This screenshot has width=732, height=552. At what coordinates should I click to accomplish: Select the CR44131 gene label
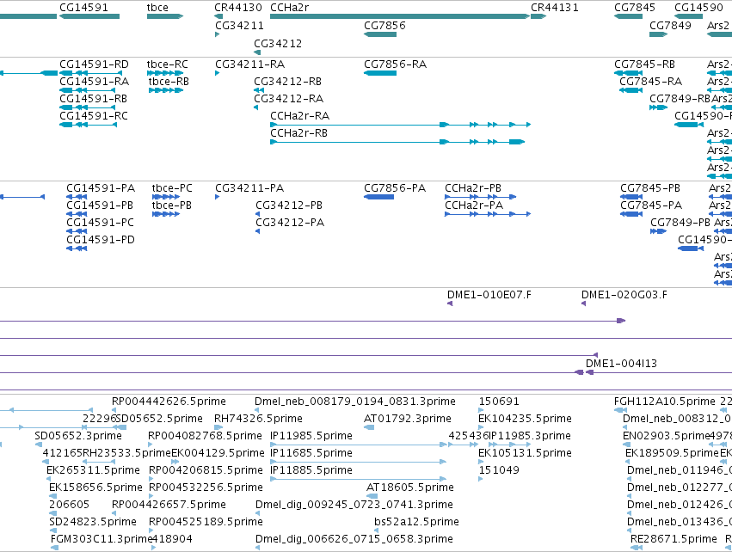coord(555,8)
